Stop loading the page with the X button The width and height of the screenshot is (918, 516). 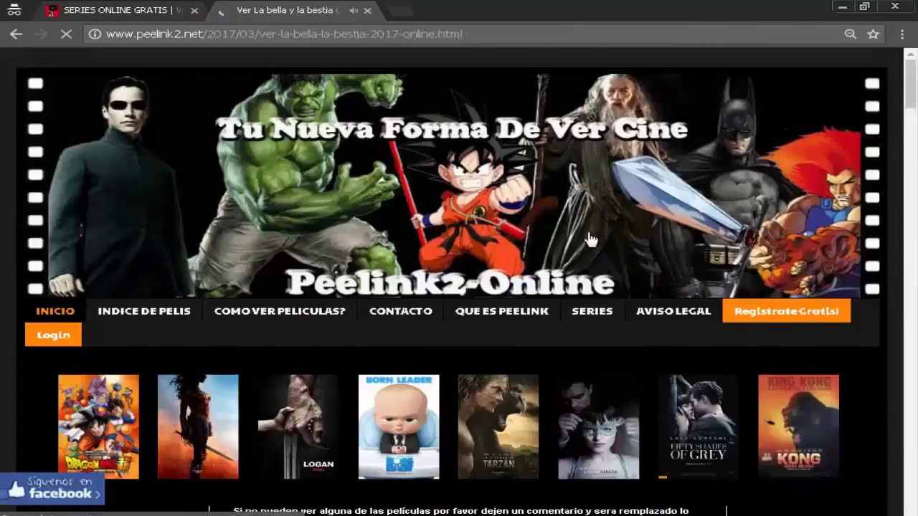coord(66,34)
